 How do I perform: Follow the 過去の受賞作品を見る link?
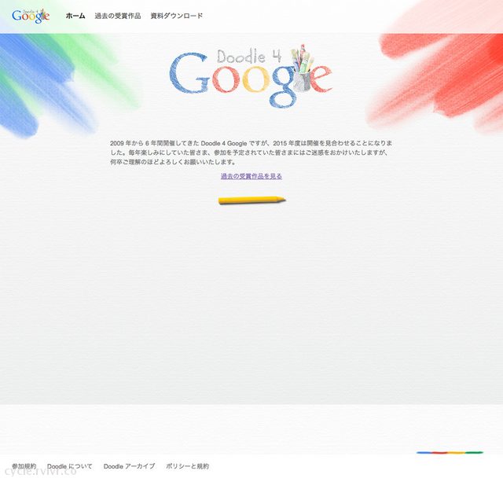(x=251, y=176)
